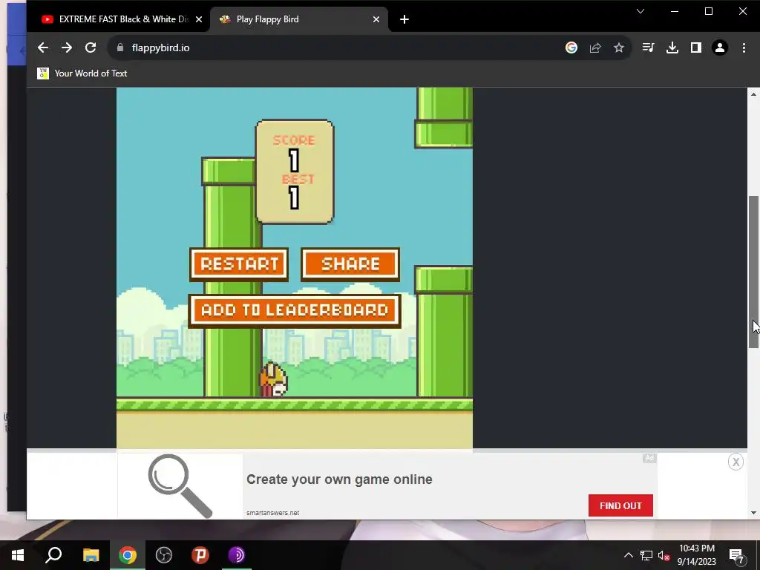Click the smartanswers.net ad source text

272,513
